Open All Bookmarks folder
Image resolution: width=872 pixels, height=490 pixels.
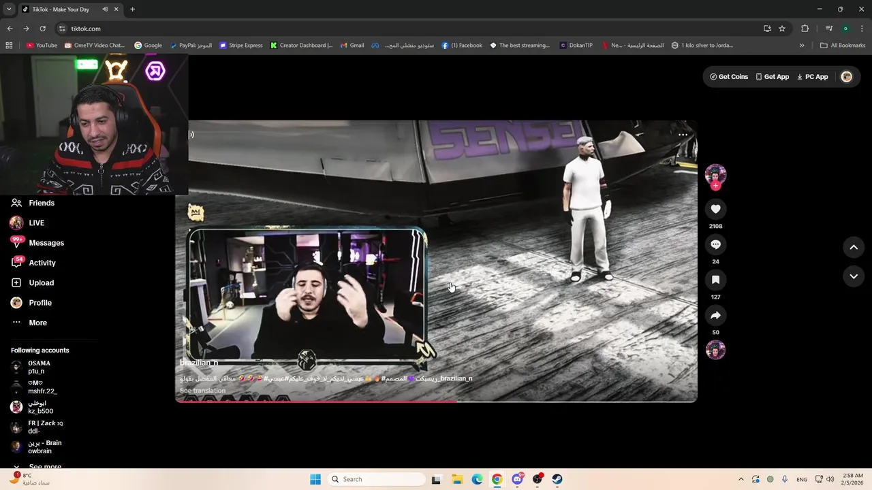click(843, 46)
